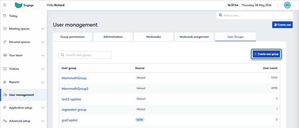Click the Manual badge for test2-update
The width and height of the screenshot is (299, 128).
pyautogui.click(x=141, y=99)
